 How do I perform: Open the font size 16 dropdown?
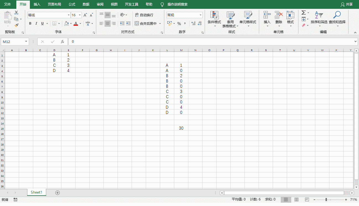point(80,15)
